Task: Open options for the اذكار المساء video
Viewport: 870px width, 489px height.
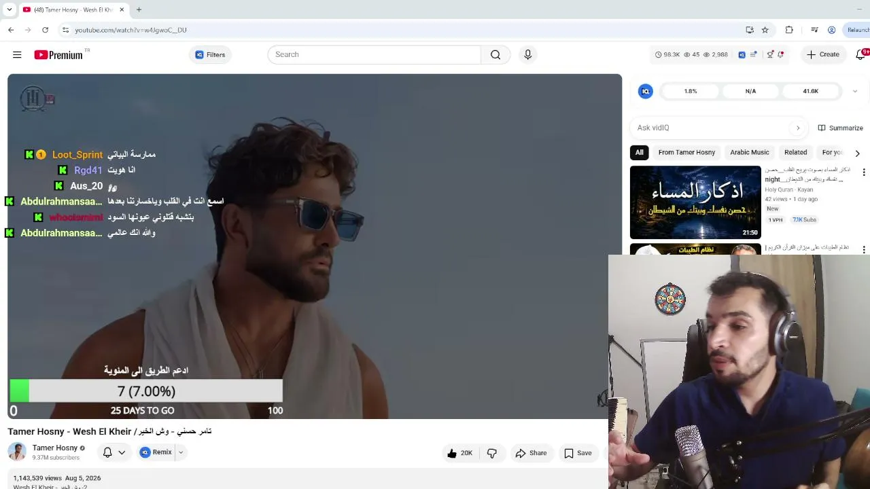Action: tap(864, 173)
